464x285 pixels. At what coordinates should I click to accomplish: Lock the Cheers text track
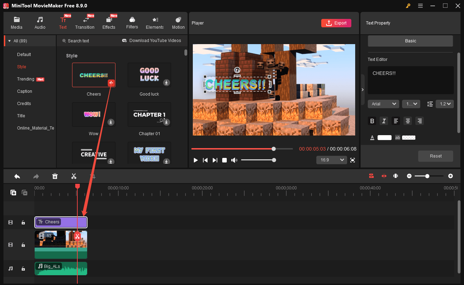tap(23, 222)
